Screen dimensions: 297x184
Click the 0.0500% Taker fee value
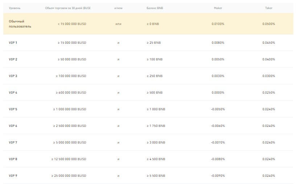click(269, 24)
